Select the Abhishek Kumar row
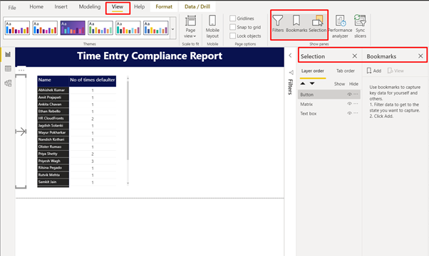Image resolution: width=429 pixels, height=256 pixels. 77,90
